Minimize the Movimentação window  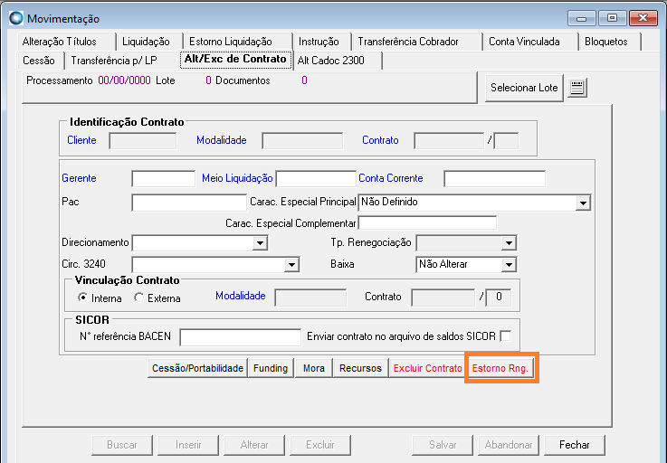(x=582, y=18)
